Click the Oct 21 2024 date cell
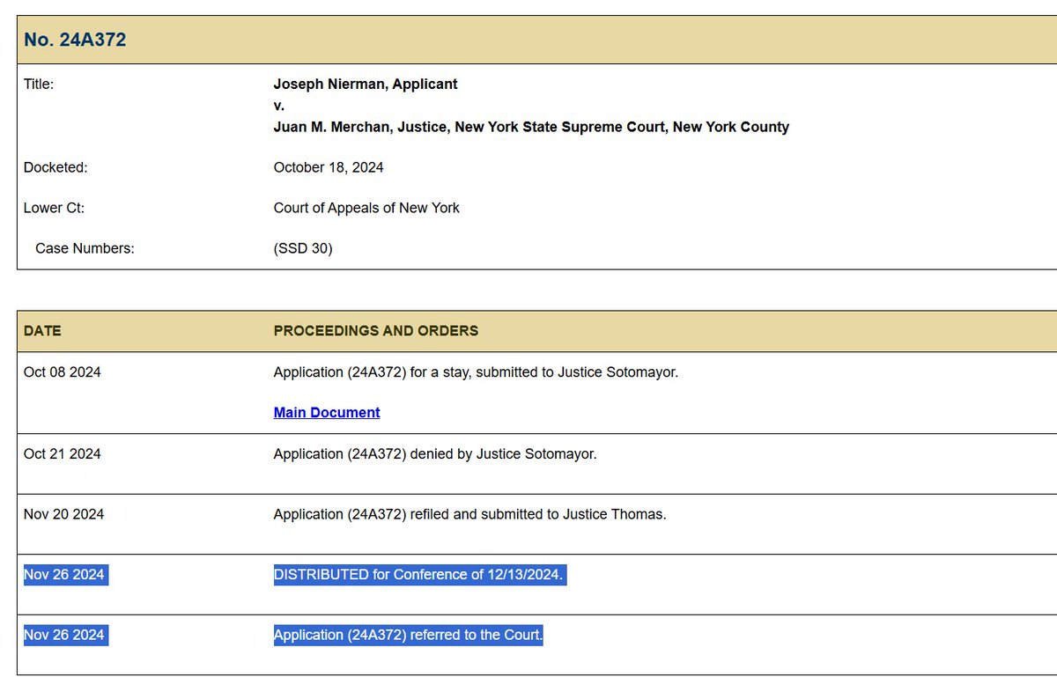The image size is (1057, 677). (63, 454)
